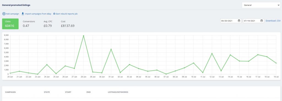Click the 28 Jun peak data point
282x101 pixels.
83,36
